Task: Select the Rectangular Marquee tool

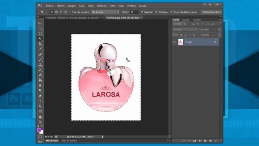Action: click(x=40, y=28)
